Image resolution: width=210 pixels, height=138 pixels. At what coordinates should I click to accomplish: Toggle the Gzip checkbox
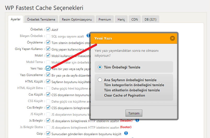click(x=48, y=133)
